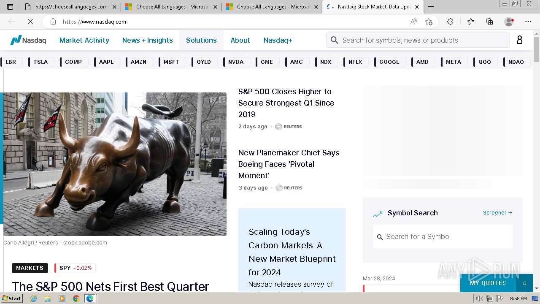Open the bull statue article image

click(115, 164)
